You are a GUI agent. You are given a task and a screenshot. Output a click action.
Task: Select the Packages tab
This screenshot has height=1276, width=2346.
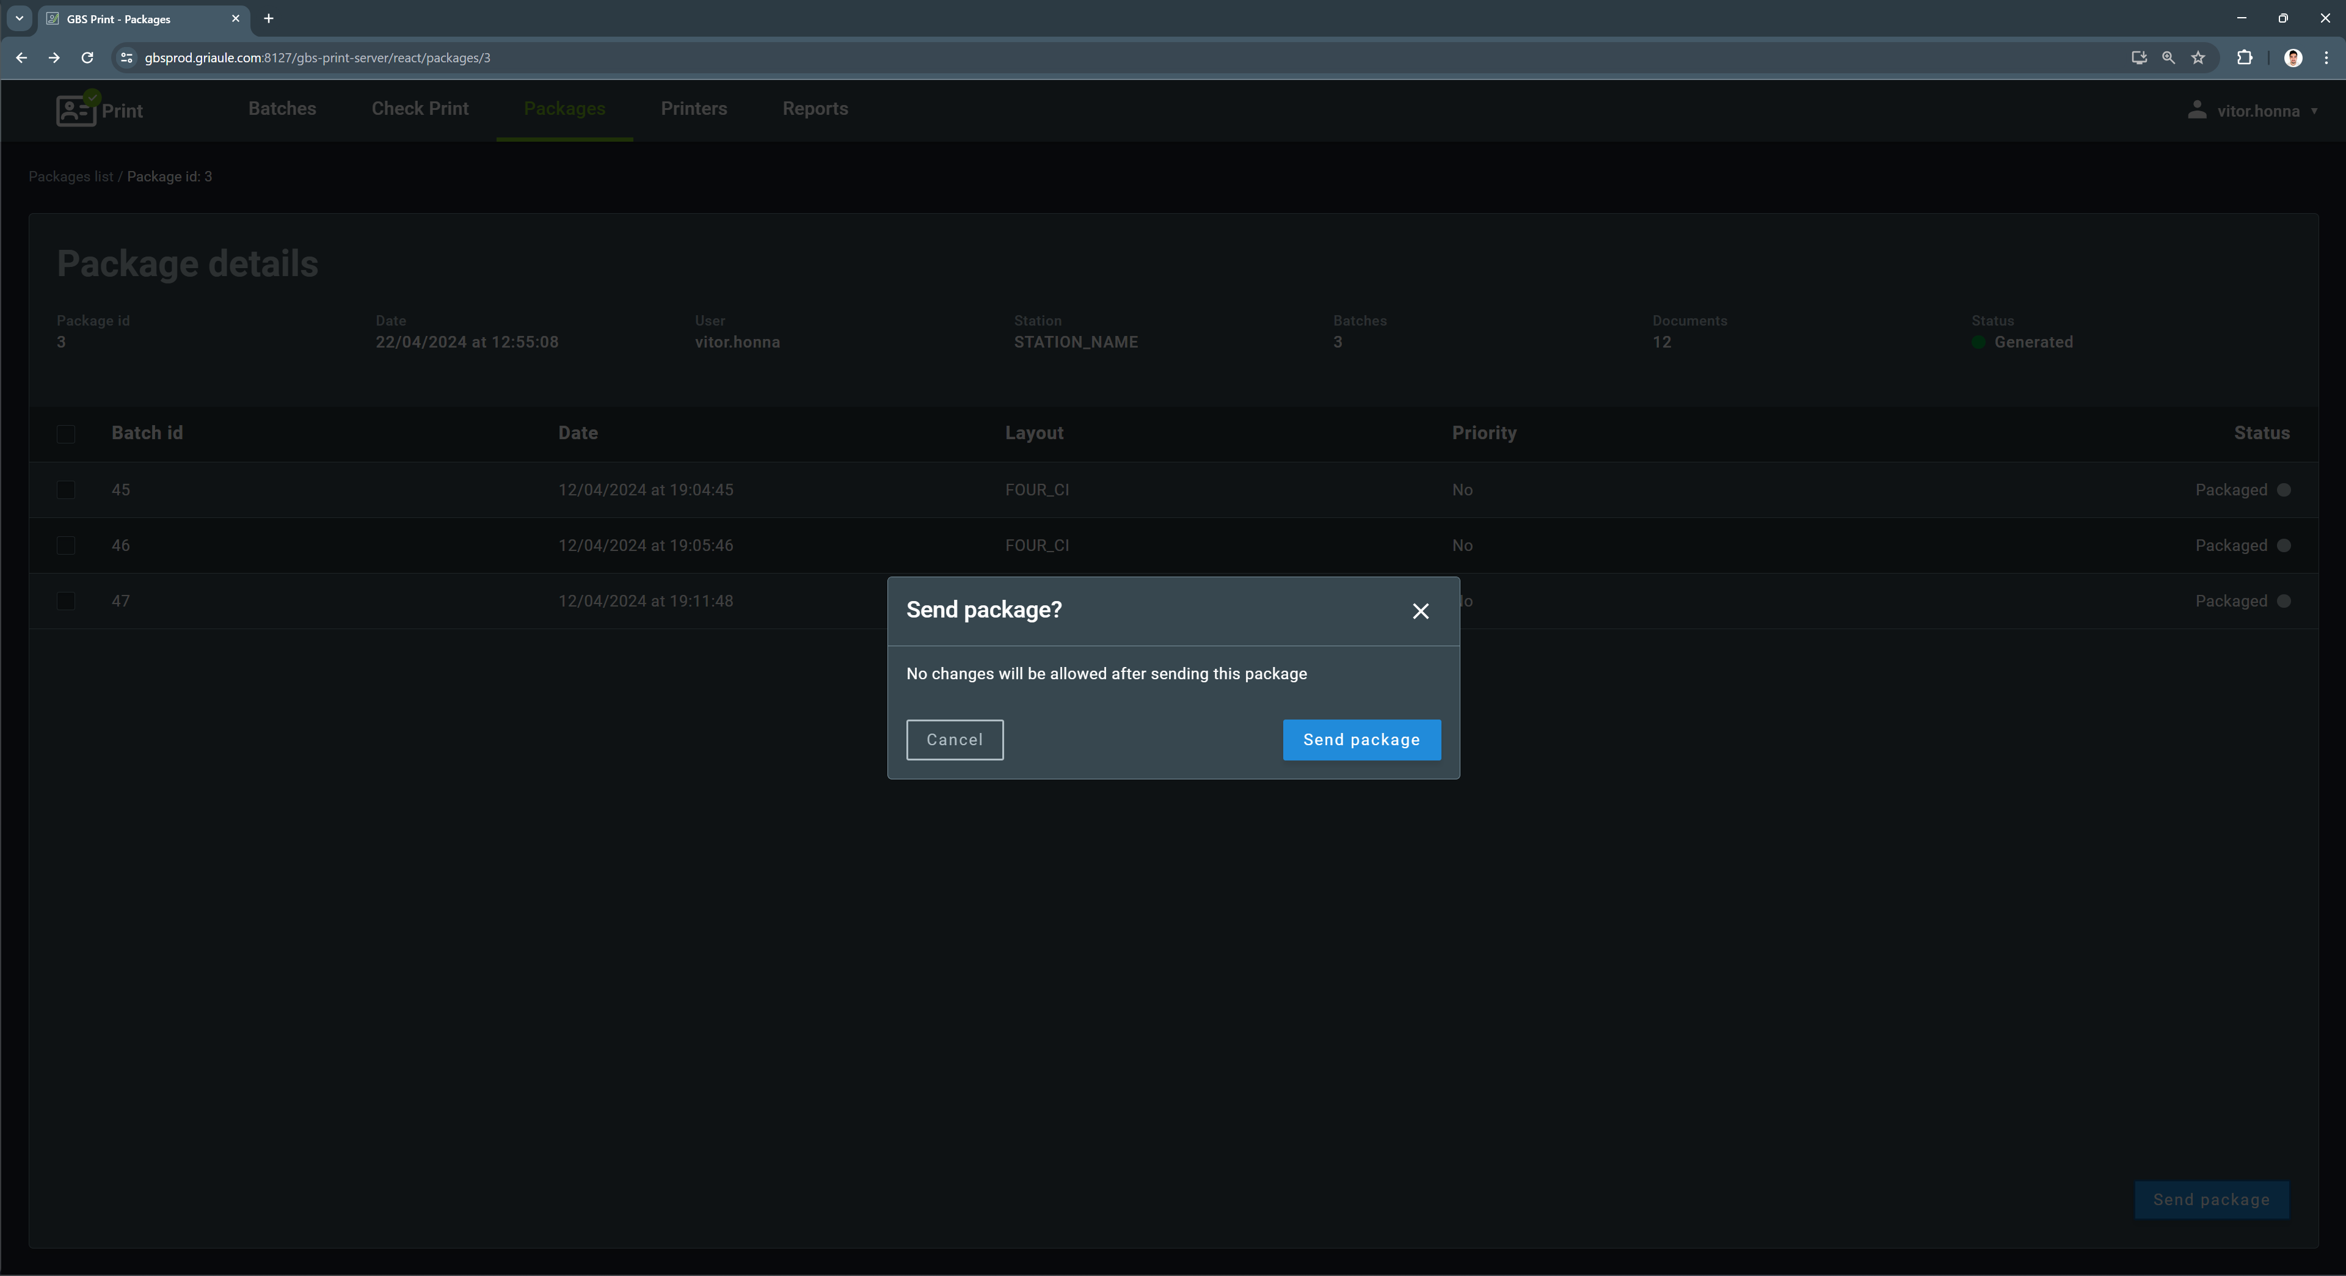tap(564, 108)
